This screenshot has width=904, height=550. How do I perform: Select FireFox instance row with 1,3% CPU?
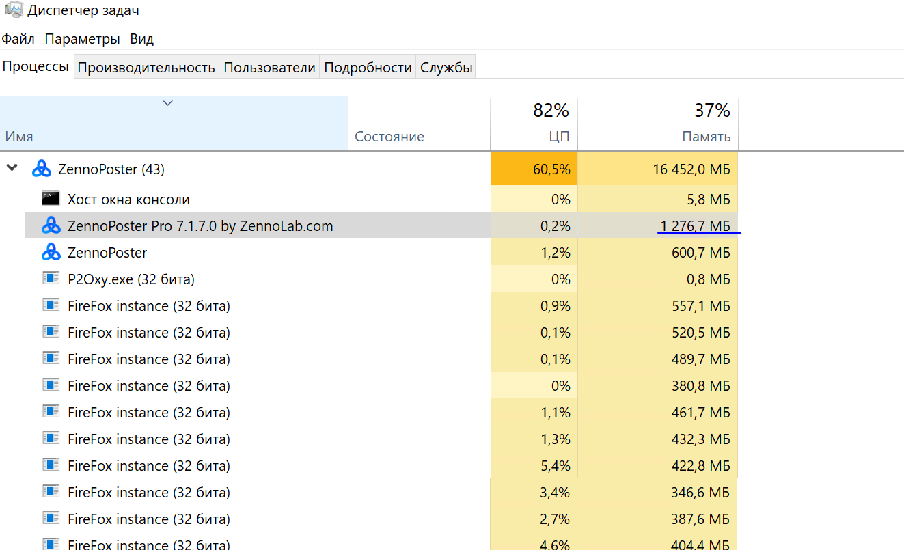381,439
